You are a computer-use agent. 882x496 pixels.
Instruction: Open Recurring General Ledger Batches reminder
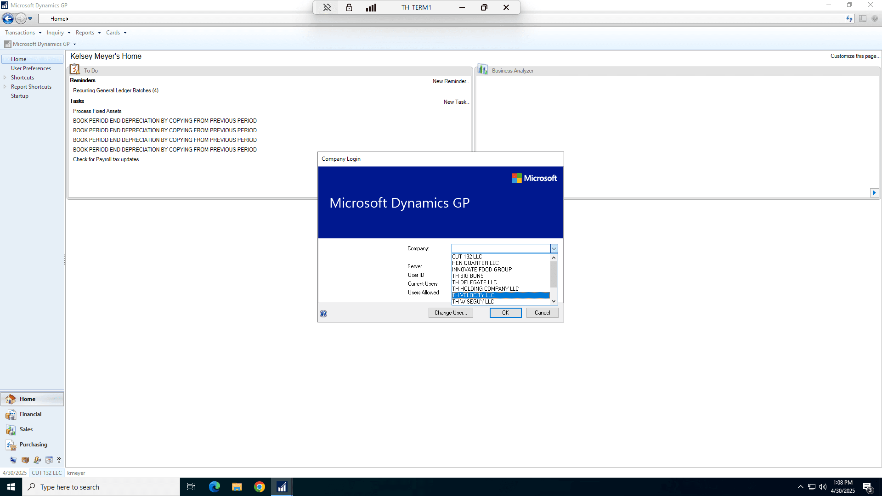pyautogui.click(x=116, y=90)
